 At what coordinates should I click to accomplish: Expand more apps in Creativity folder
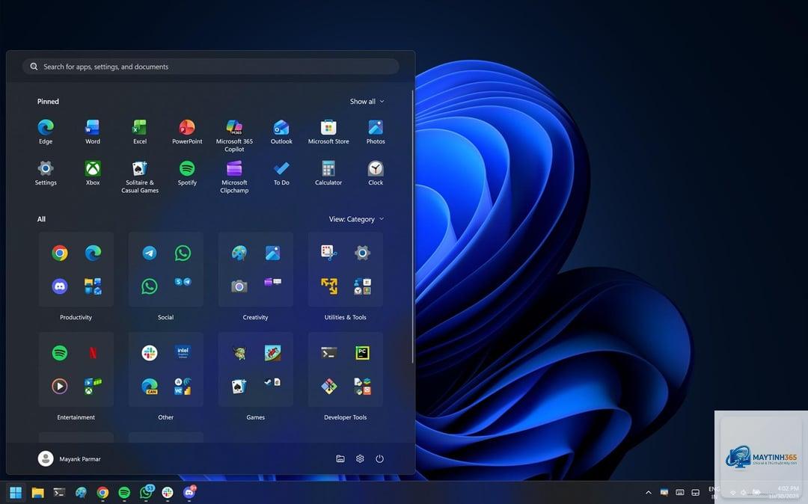point(272,282)
